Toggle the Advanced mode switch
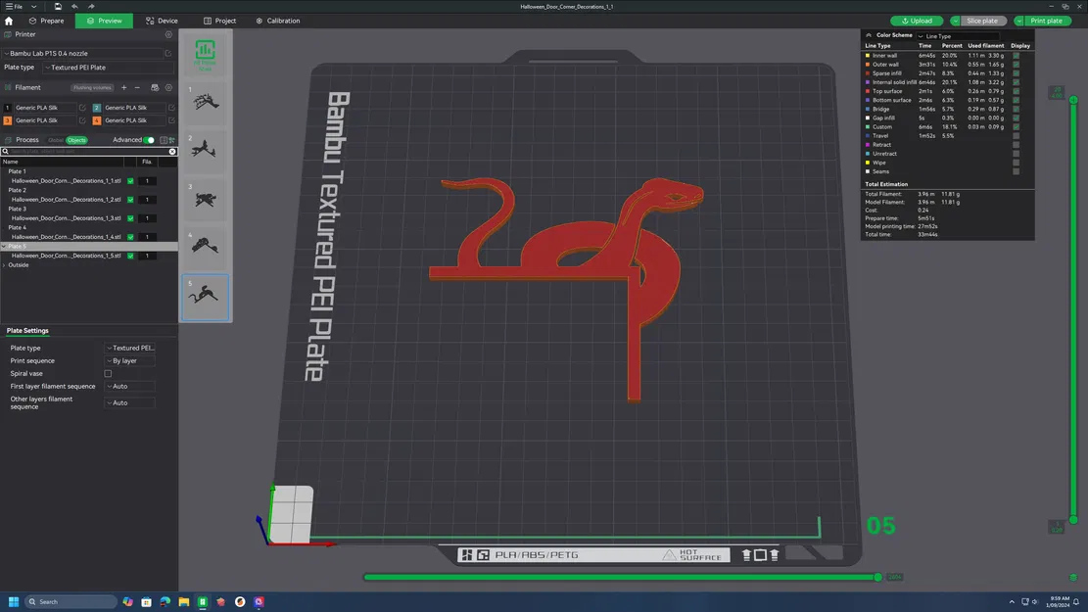This screenshot has width=1088, height=612. 149,140
